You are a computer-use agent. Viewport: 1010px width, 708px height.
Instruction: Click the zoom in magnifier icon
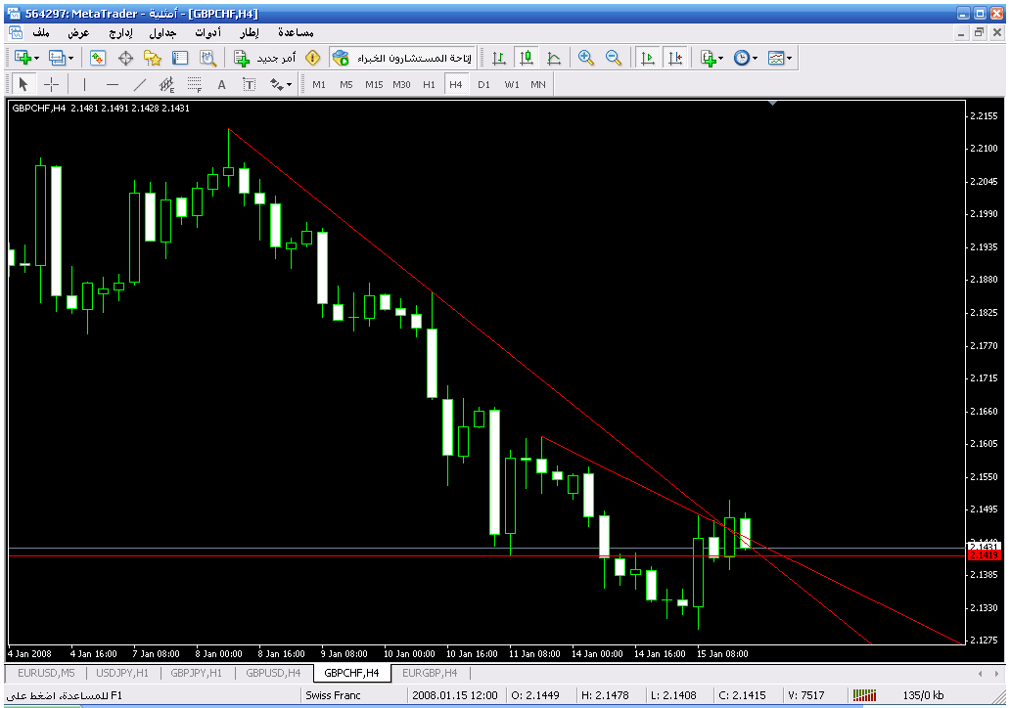pos(586,58)
